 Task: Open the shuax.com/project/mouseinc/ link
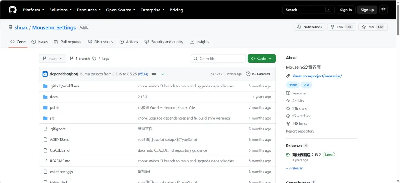317,76
